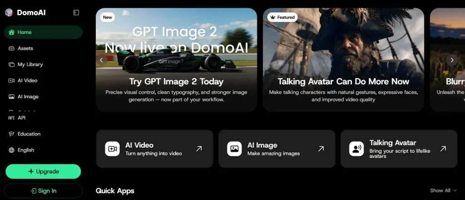The image size is (465, 200).
Task: Click the AI Image picture icon in sidebar
Action: coord(11,96)
